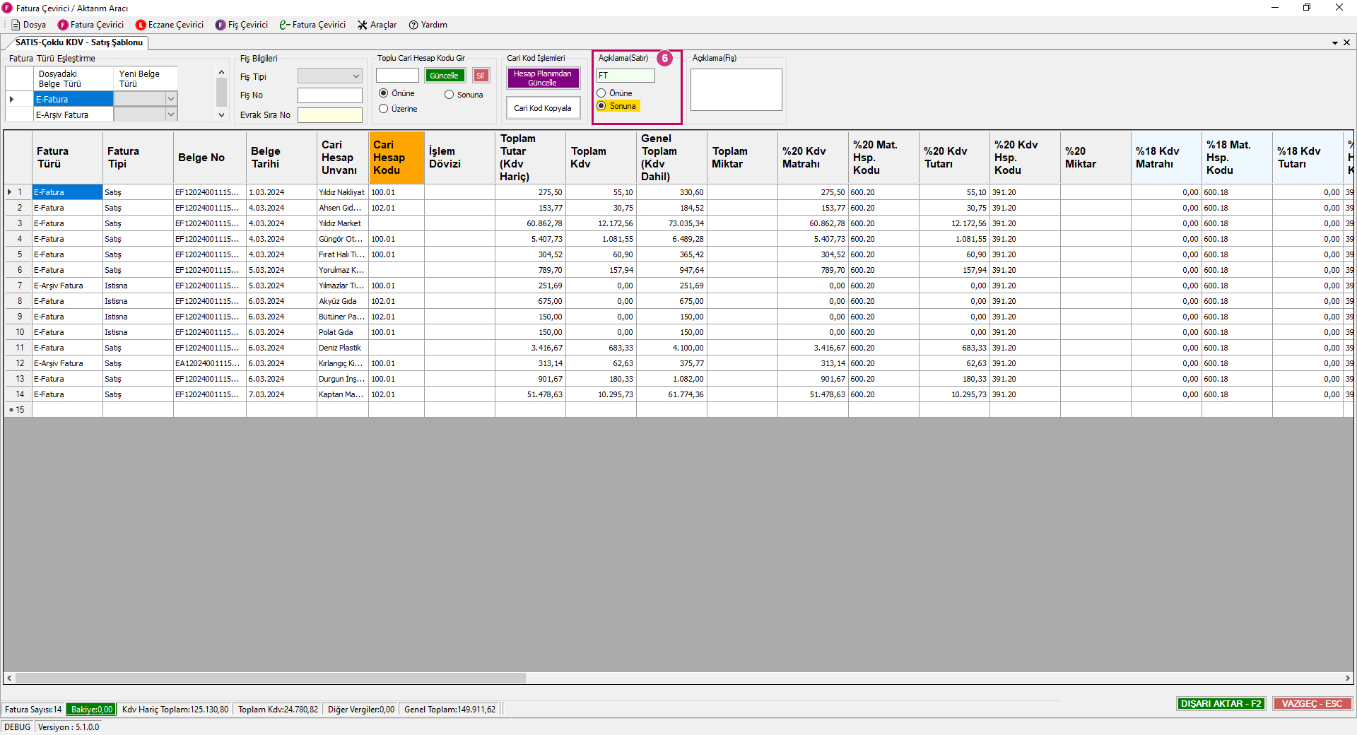
Task: Open Yeni Belge Türü dropdown for E-Arşiv Fatura
Action: 171,114
